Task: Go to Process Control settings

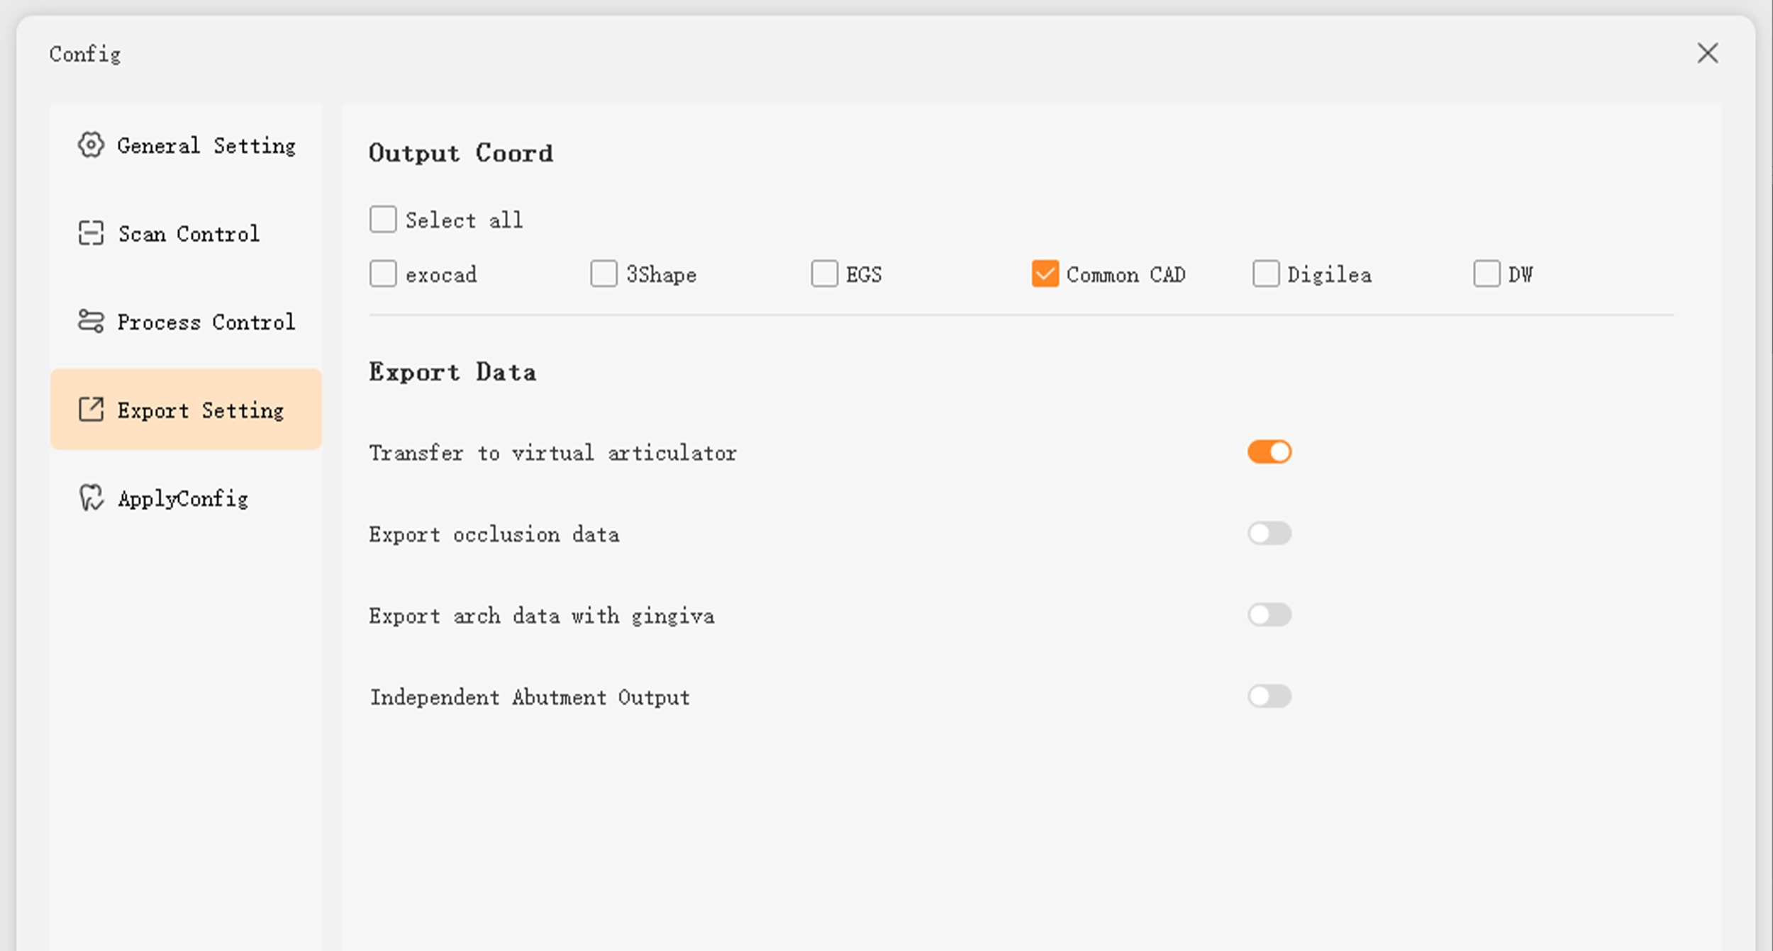Action: point(206,322)
